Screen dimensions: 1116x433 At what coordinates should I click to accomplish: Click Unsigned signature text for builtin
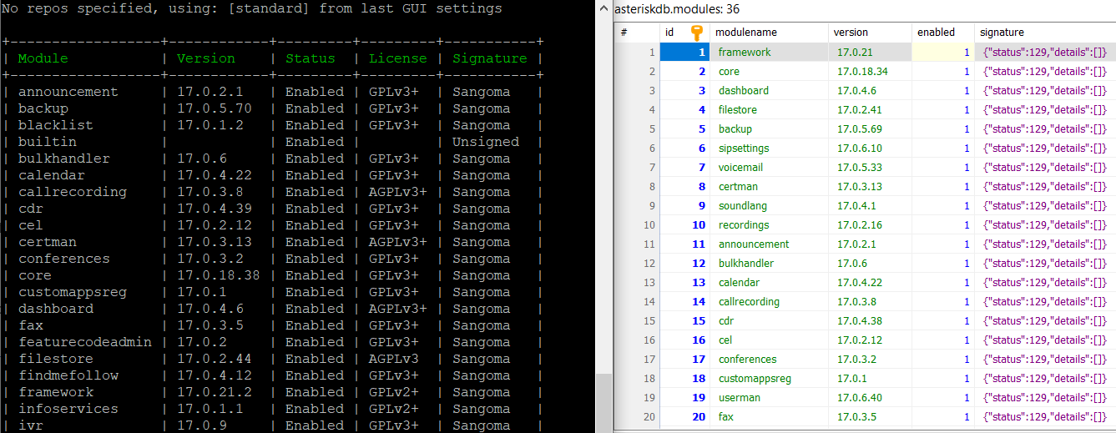485,142
